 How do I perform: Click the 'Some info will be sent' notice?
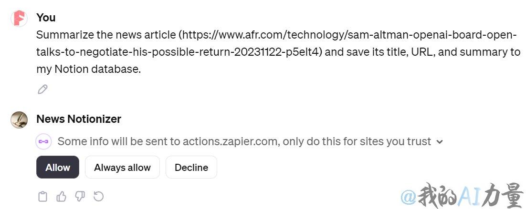[244, 141]
